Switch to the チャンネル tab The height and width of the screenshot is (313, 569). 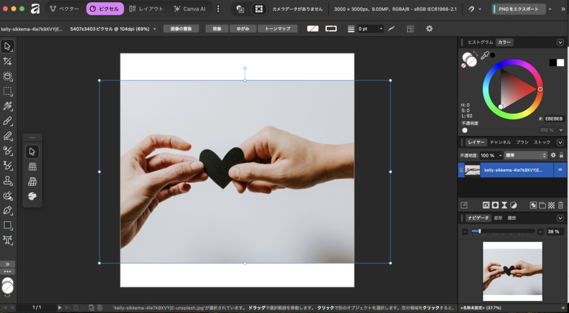click(500, 142)
